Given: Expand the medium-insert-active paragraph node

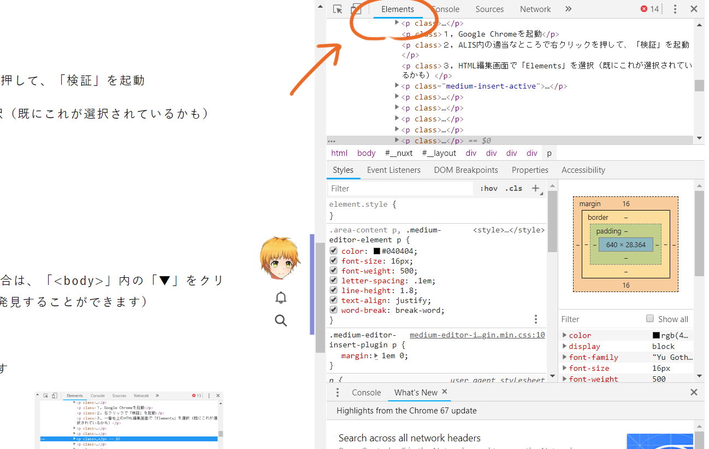Looking at the screenshot, I should coord(397,86).
